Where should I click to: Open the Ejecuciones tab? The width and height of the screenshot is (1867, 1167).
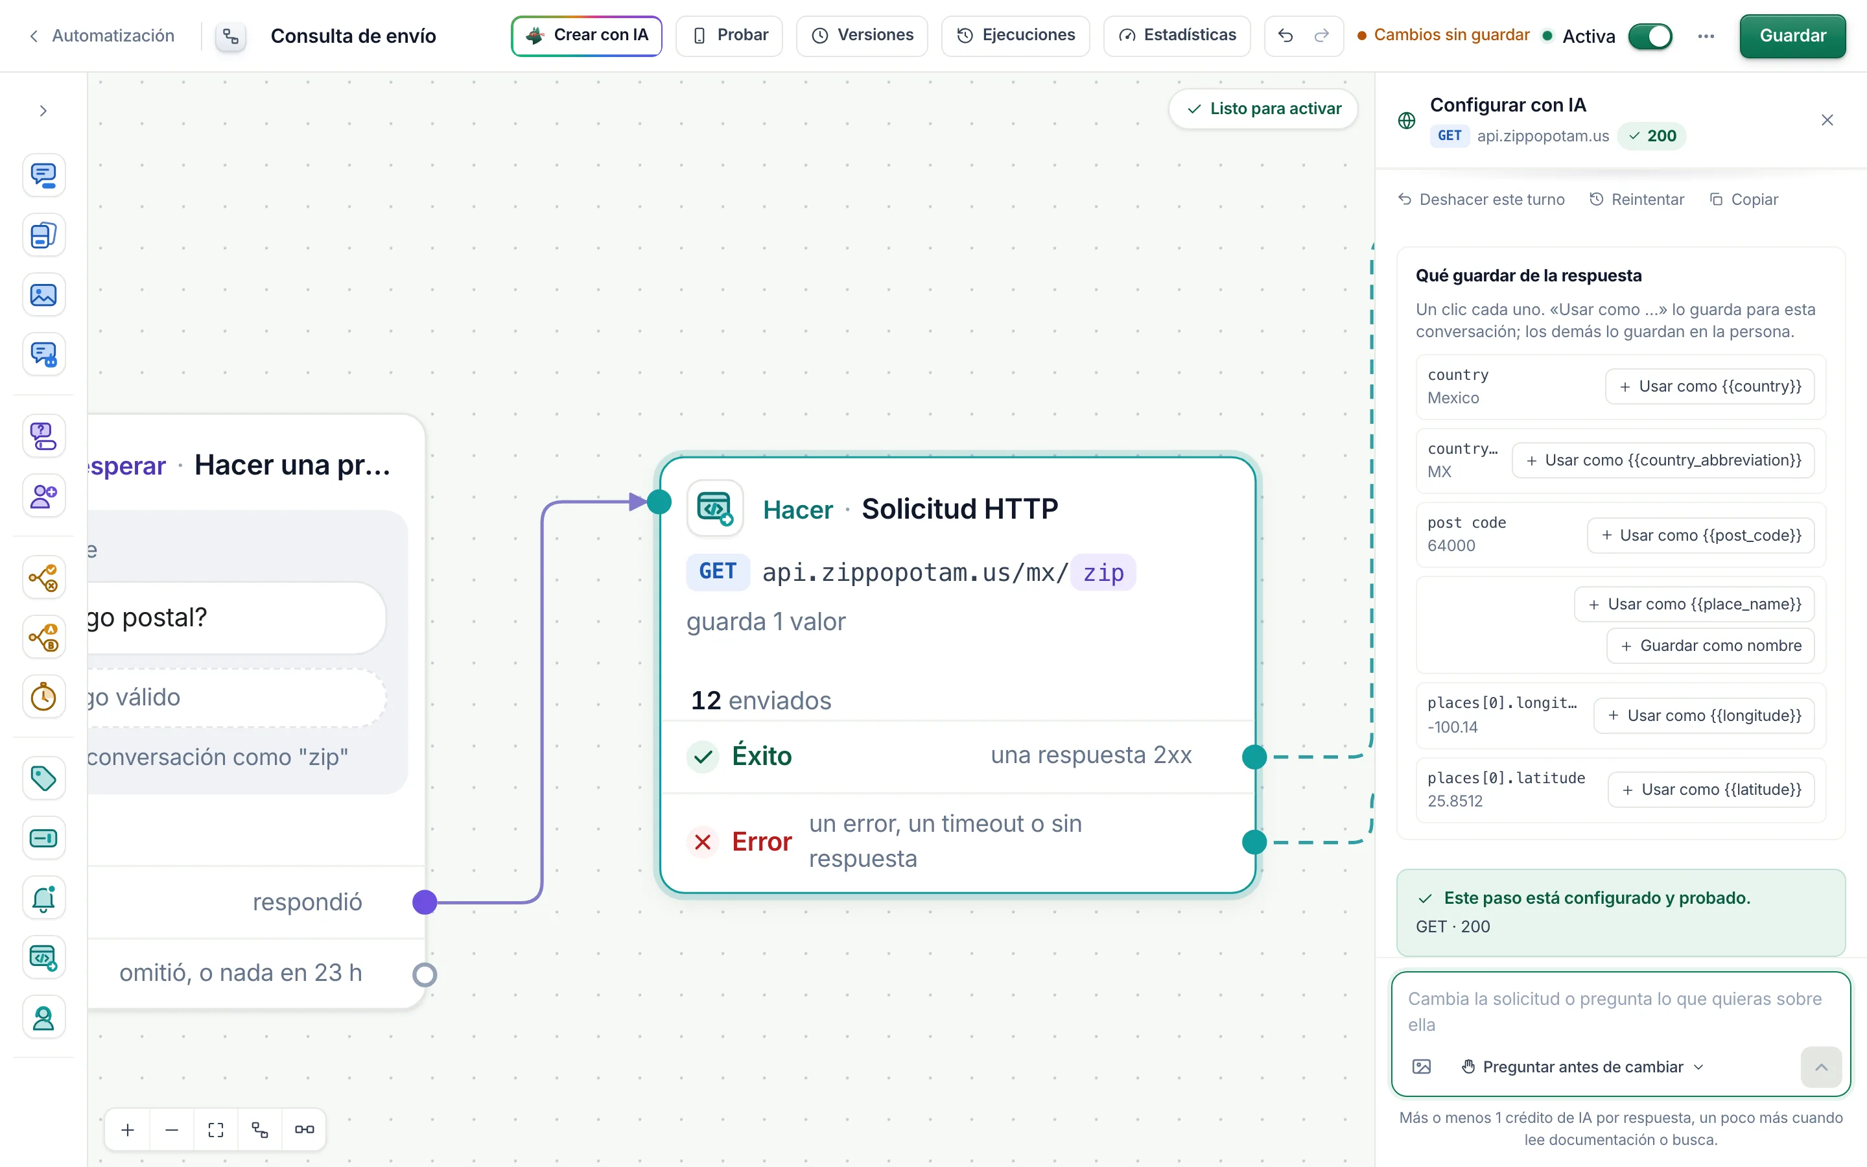1015,36
